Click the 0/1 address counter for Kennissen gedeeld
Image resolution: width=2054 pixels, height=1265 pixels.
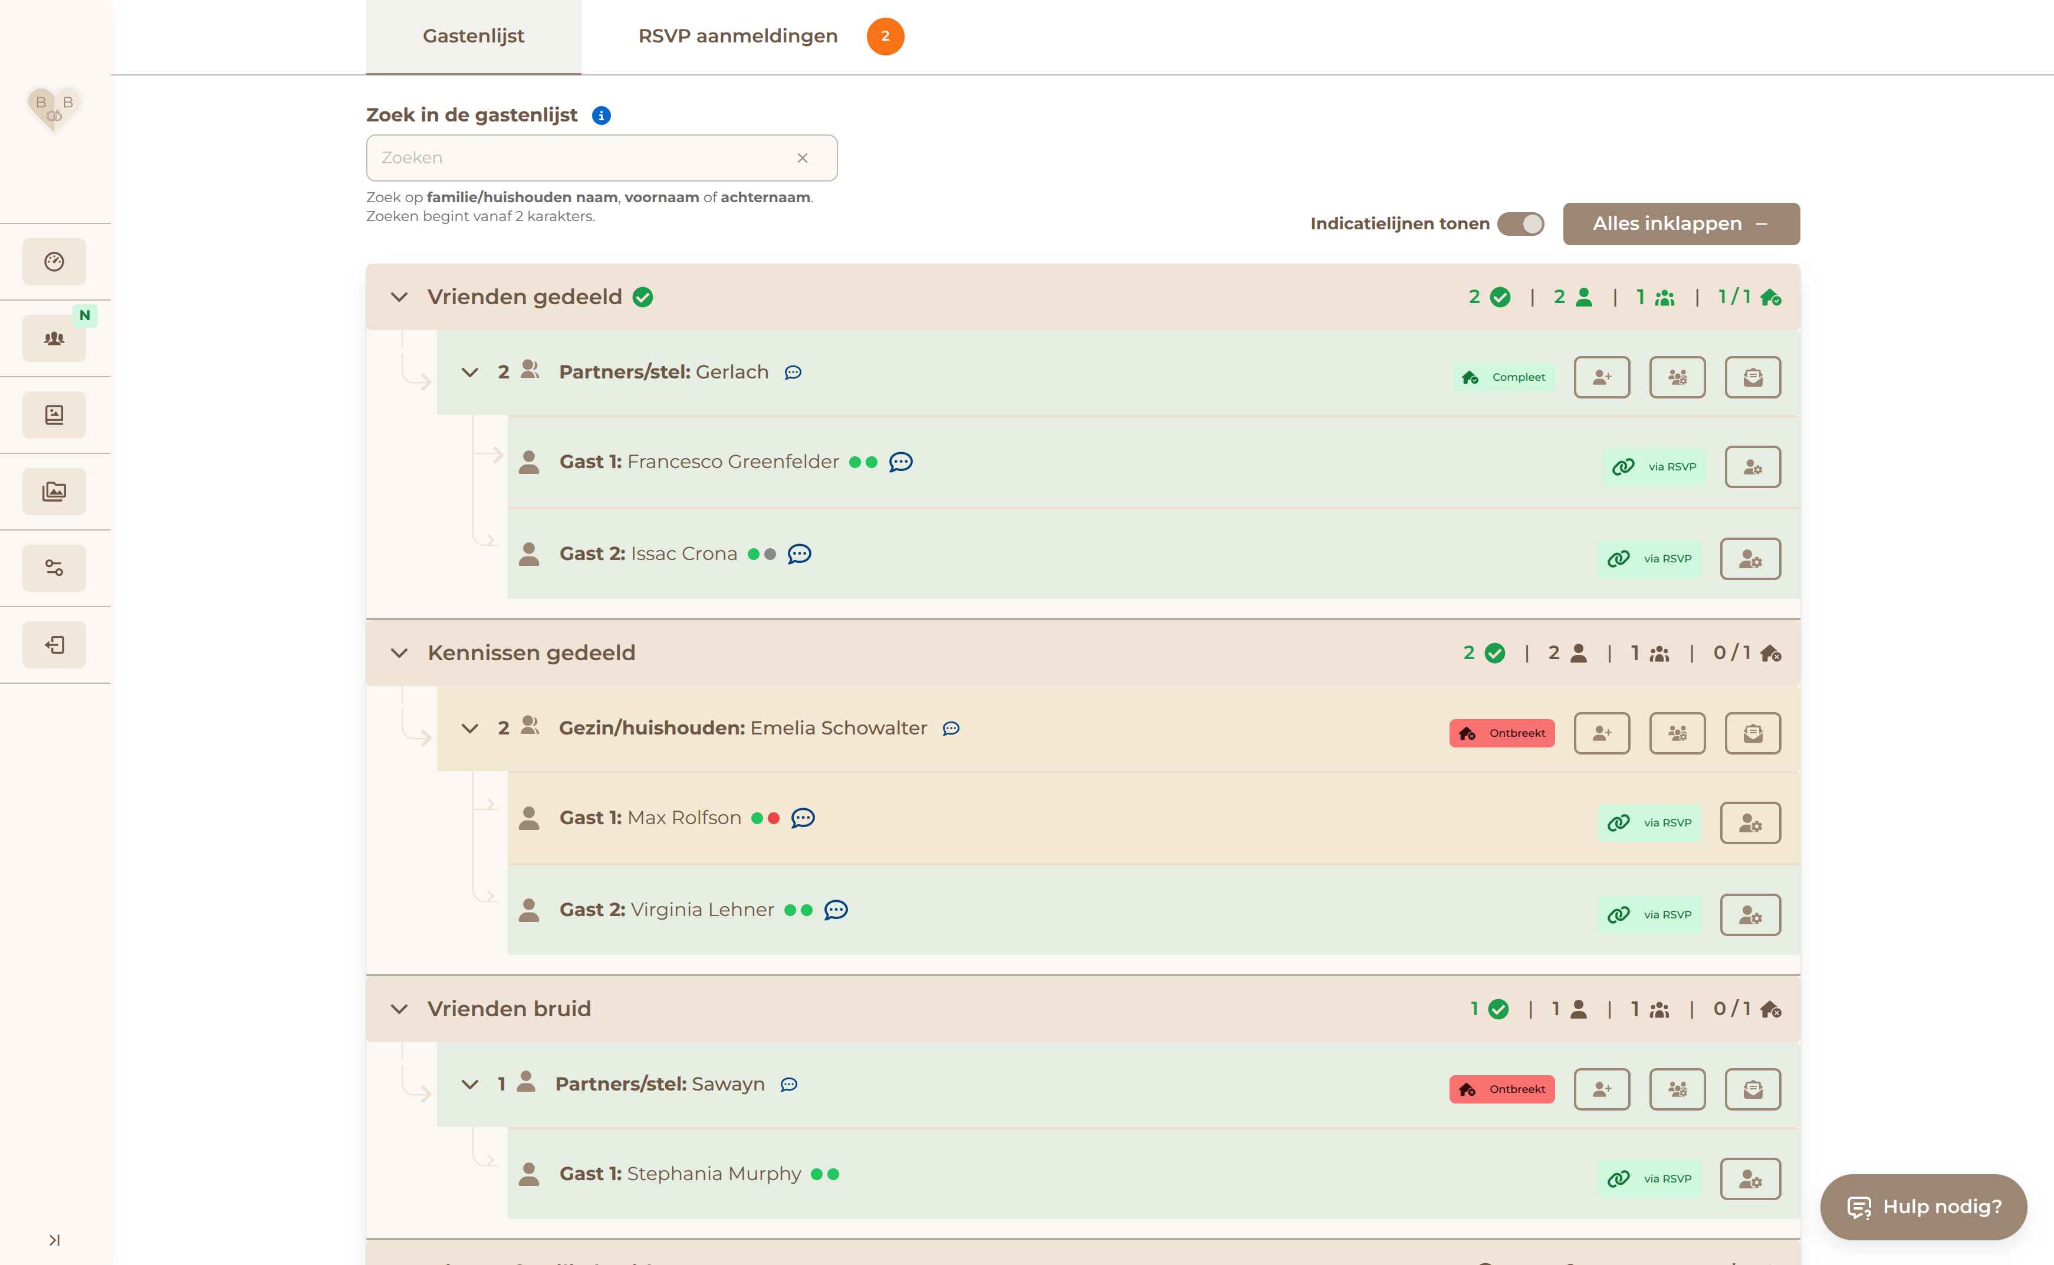1747,653
